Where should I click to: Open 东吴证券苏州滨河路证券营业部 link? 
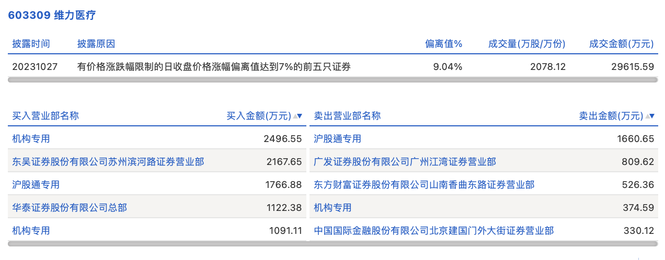coord(108,162)
